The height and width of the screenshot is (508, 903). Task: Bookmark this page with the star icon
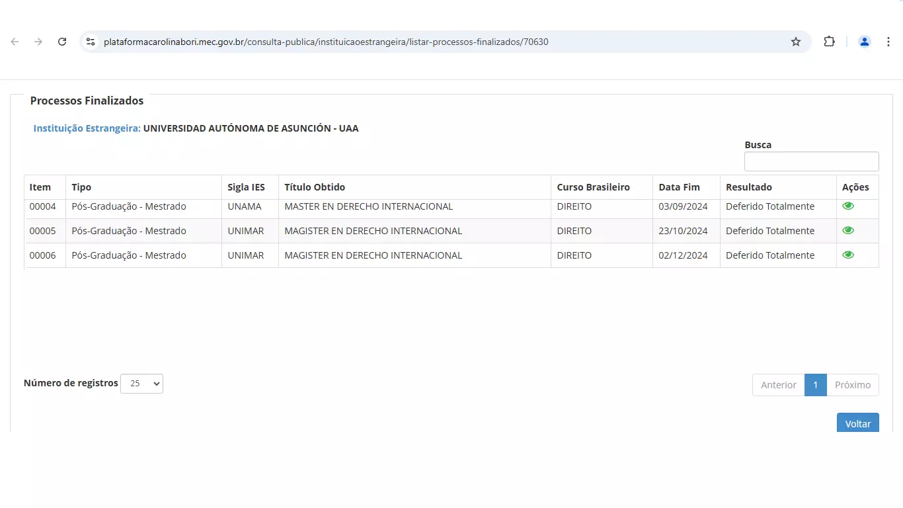[x=796, y=42]
